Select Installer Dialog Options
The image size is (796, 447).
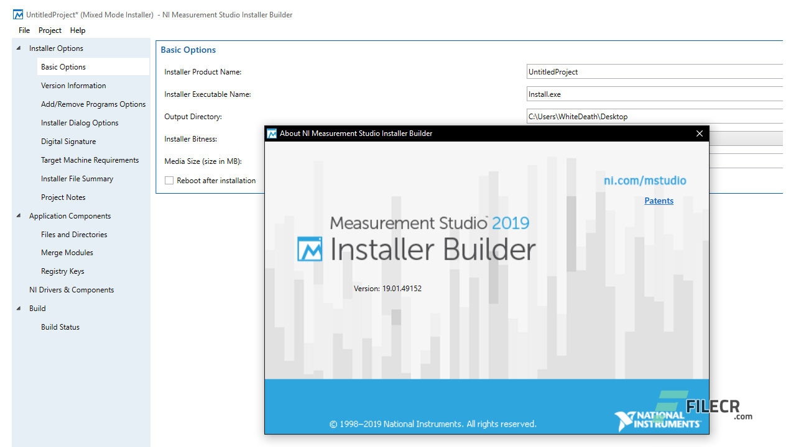tap(80, 123)
